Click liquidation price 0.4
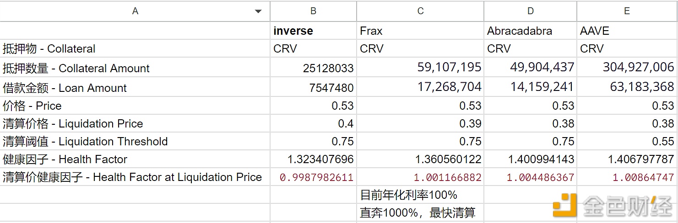This screenshot has height=223, width=678. click(x=314, y=123)
